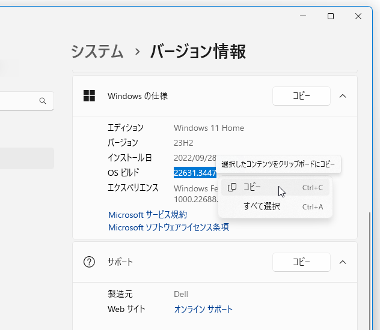The height and width of the screenshot is (330, 380).
Task: Click the インストール日 label
Action: pos(130,158)
